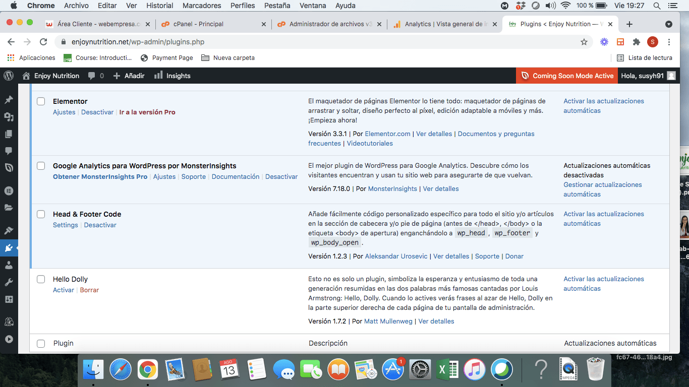689x387 pixels.
Task: Switch to Administrador de archivos tab
Action: pyautogui.click(x=329, y=24)
